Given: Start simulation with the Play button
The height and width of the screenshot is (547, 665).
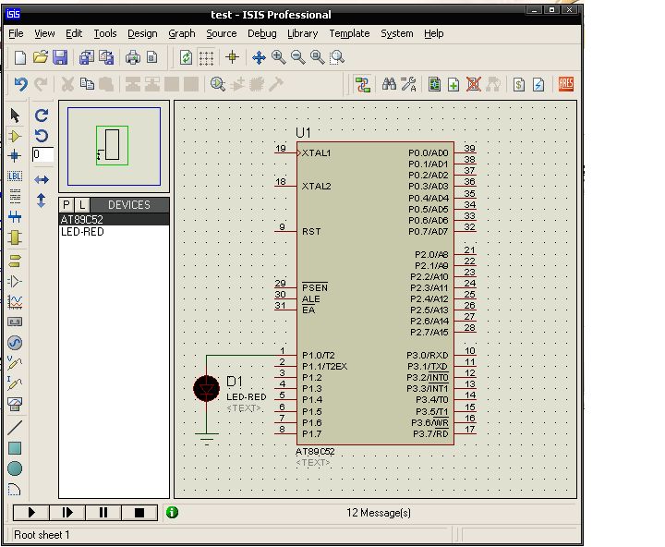Looking at the screenshot, I should click(31, 513).
